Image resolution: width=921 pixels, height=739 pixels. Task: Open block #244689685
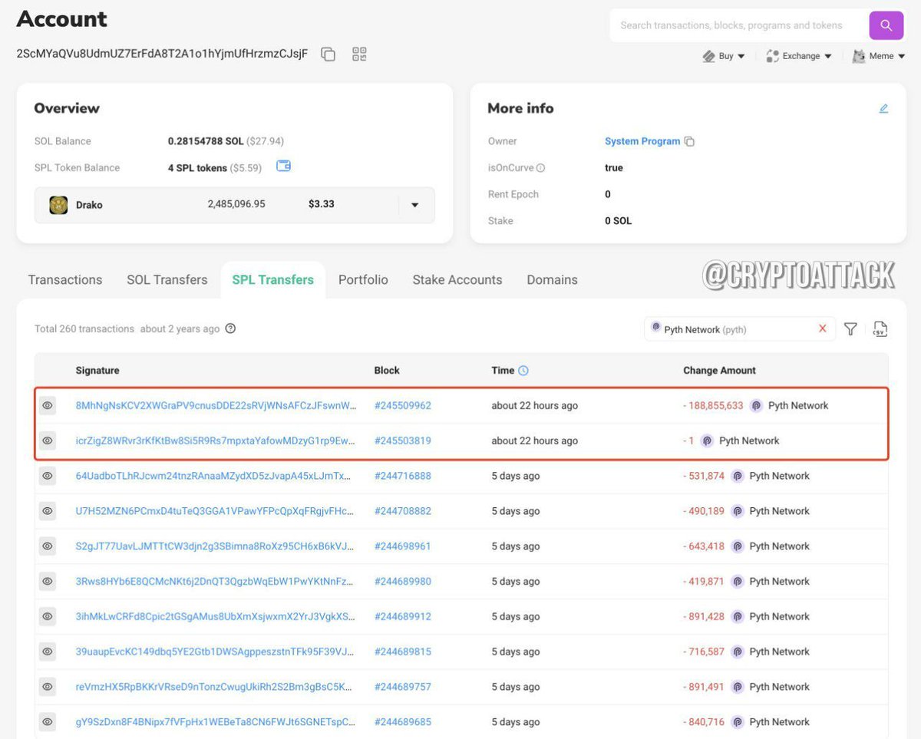pyautogui.click(x=403, y=722)
